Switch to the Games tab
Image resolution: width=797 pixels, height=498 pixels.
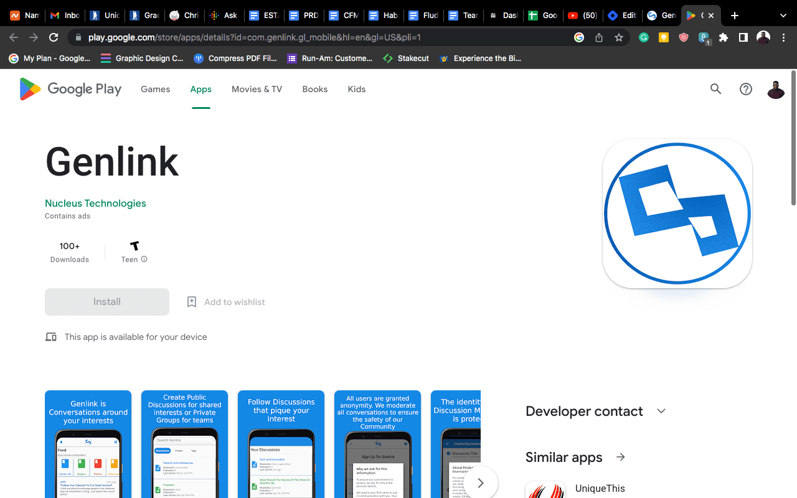(x=155, y=89)
